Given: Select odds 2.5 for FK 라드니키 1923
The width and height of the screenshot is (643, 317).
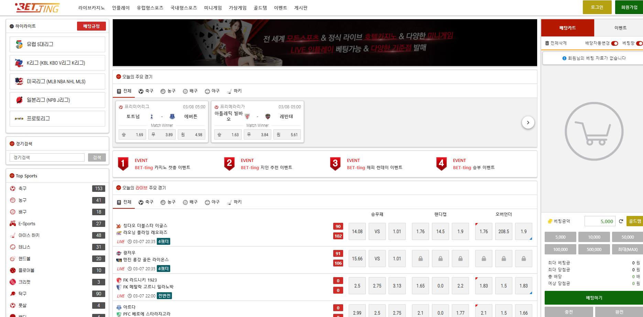Looking at the screenshot, I should [x=357, y=286].
